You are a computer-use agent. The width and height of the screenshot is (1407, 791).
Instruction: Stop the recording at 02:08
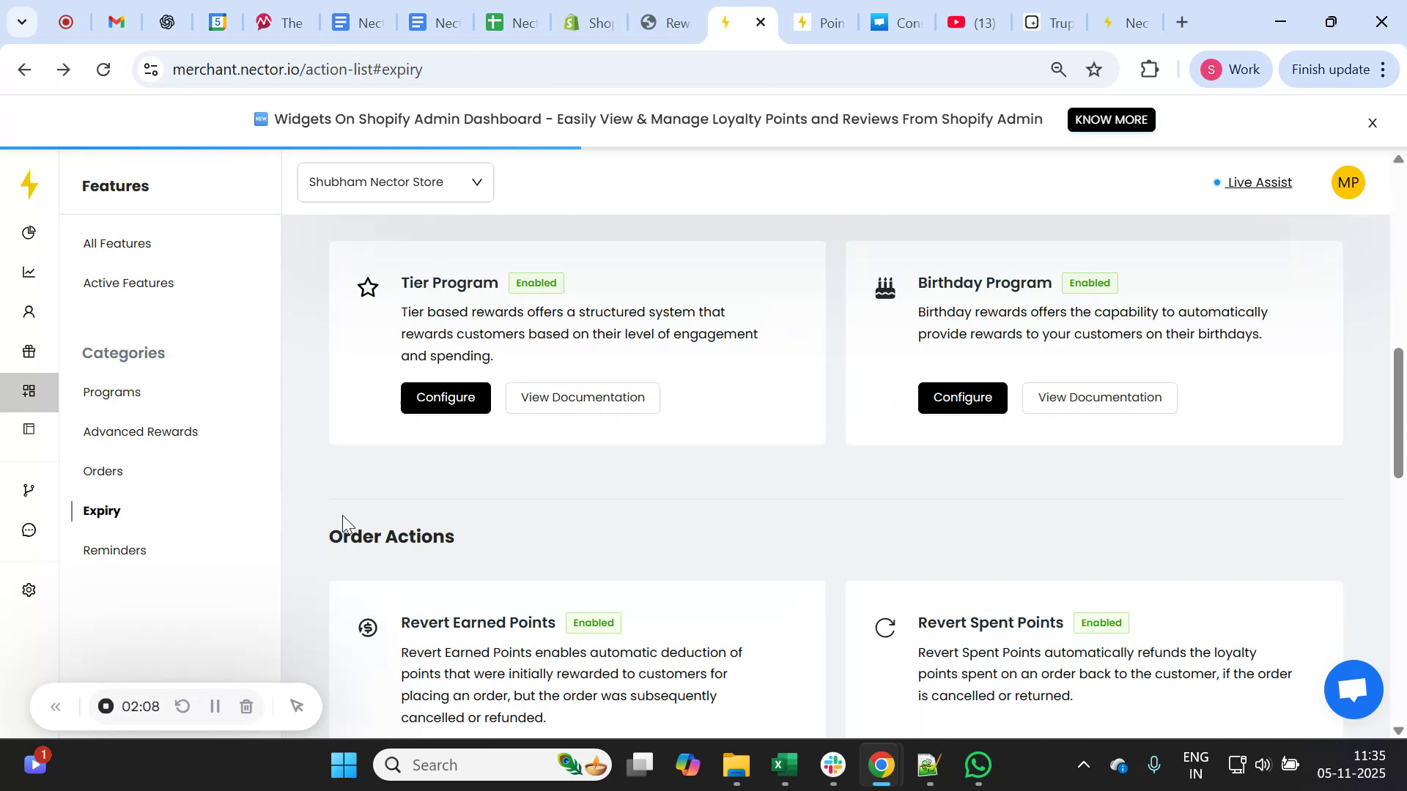pos(106,707)
